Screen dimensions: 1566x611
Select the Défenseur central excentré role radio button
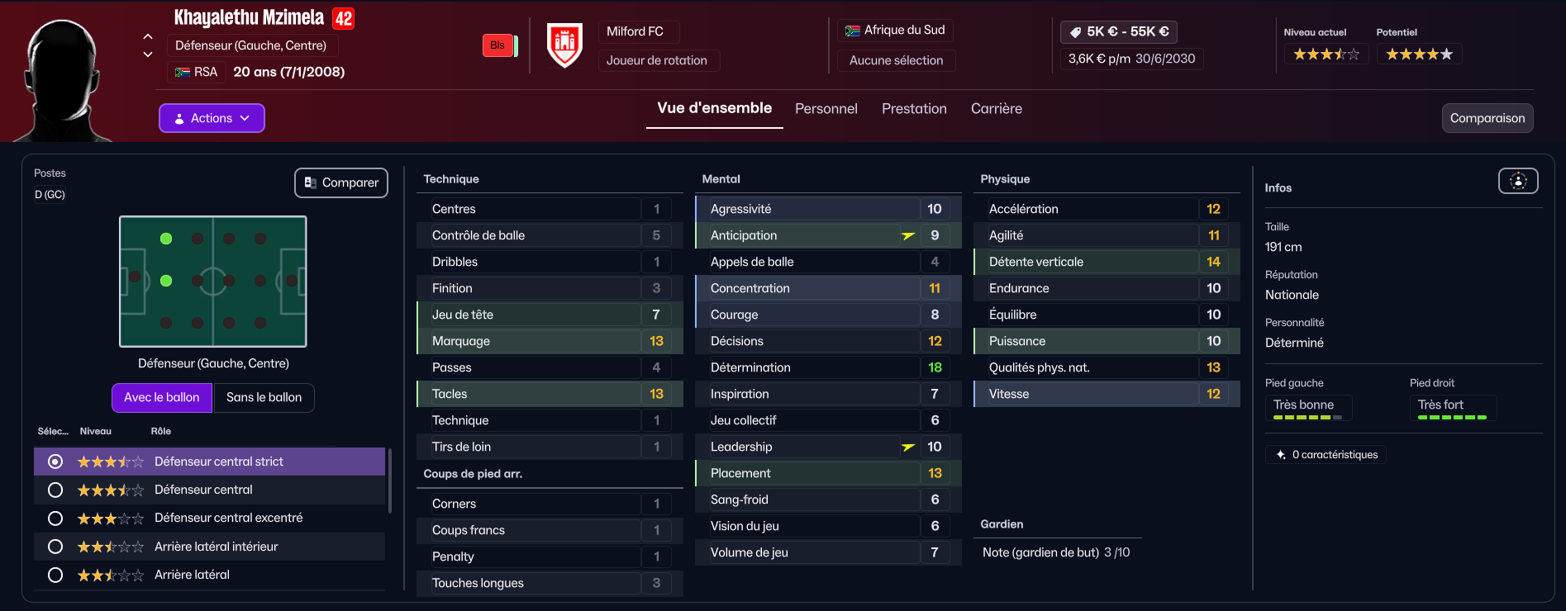(55, 519)
